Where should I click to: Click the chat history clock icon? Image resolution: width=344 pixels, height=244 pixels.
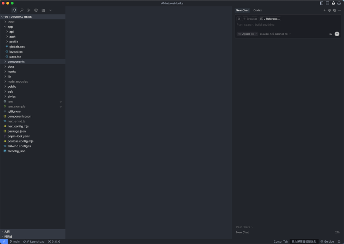329,10
